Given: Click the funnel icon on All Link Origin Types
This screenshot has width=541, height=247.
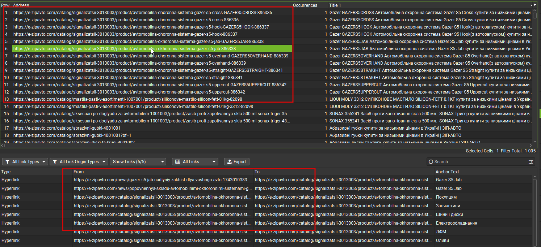Looking at the screenshot, I should pos(55,162).
